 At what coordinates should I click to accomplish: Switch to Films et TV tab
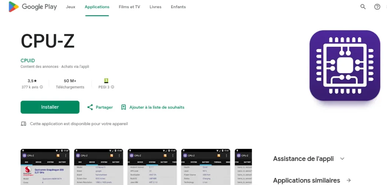[x=129, y=7]
